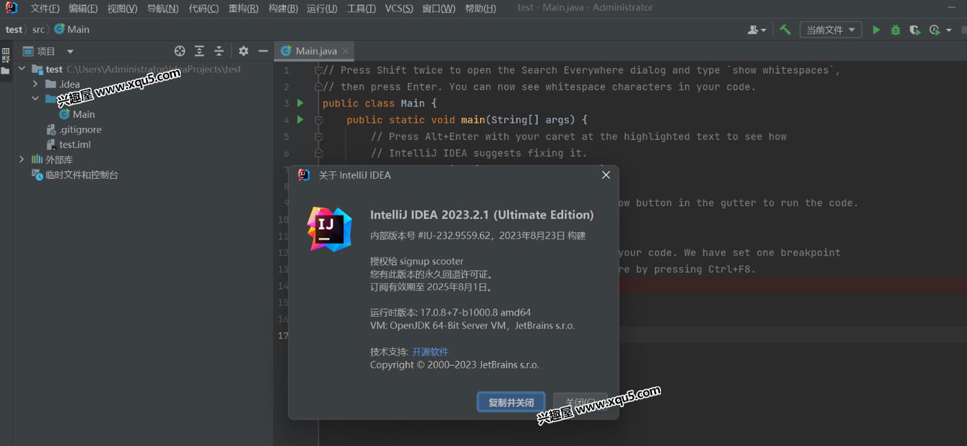Click the run gutter arrow beside the main method
Image resolution: width=967 pixels, height=446 pixels.
[x=300, y=119]
